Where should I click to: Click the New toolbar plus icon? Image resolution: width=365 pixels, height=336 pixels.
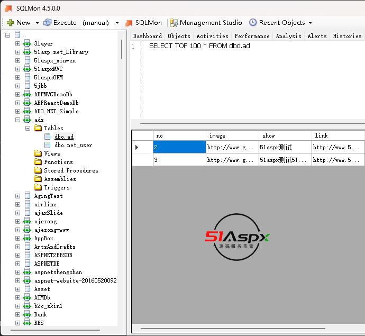(10, 23)
